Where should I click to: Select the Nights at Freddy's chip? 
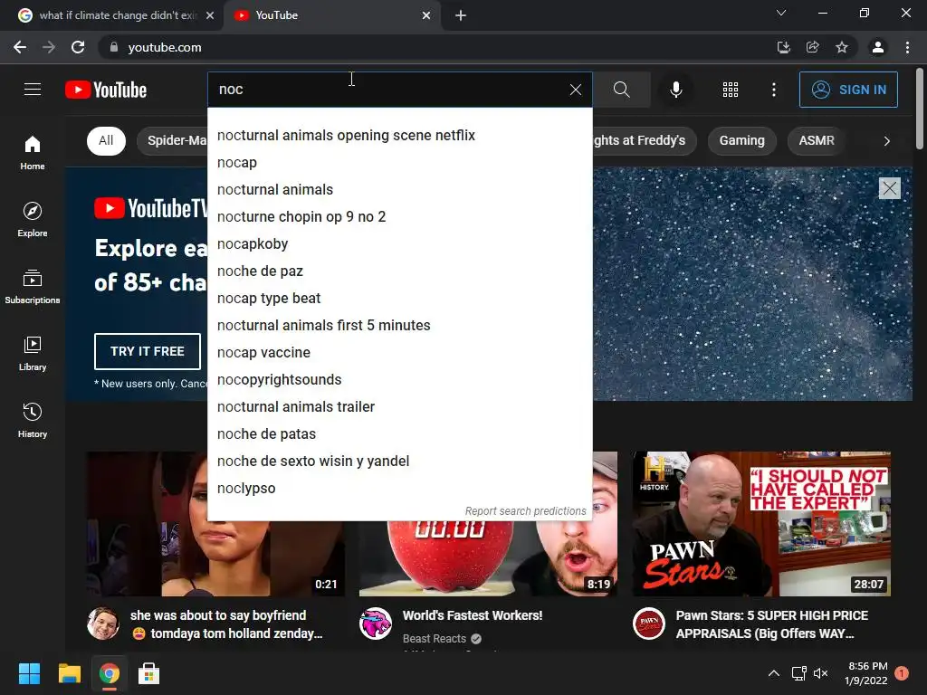[x=645, y=140]
